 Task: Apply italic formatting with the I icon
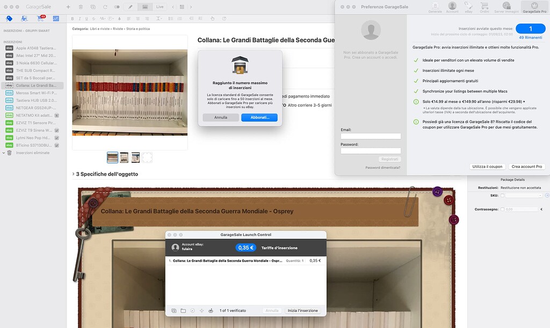[79, 19]
